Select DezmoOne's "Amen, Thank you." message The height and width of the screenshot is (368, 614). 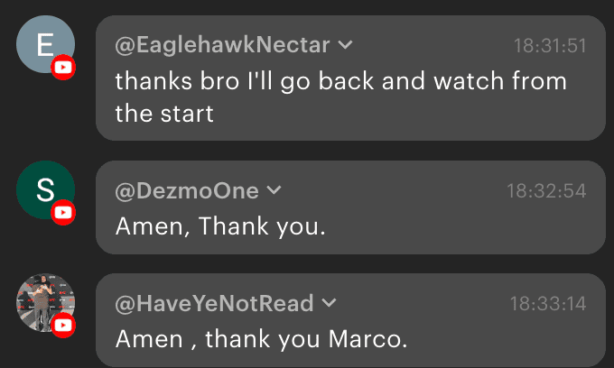tap(220, 226)
